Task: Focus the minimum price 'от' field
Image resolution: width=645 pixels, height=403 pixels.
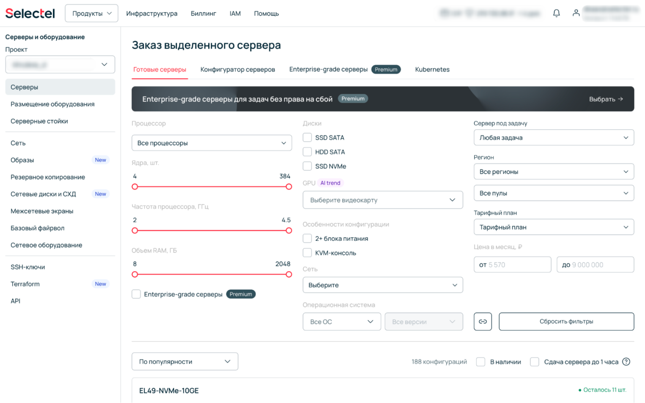Action: point(512,265)
